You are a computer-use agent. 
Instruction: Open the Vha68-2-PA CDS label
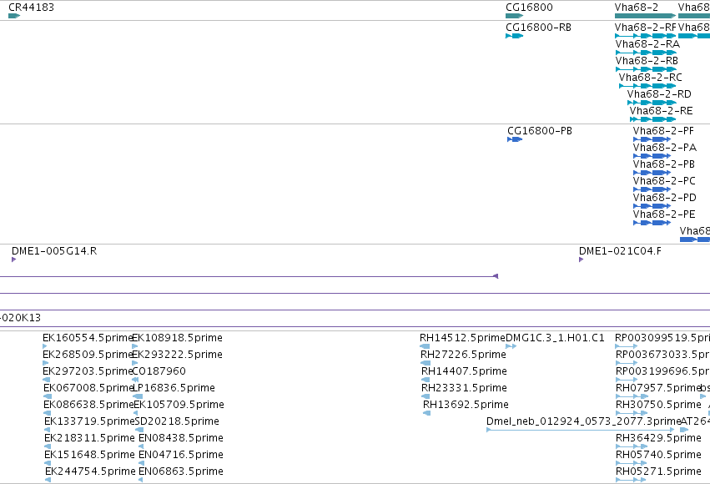coord(665,148)
